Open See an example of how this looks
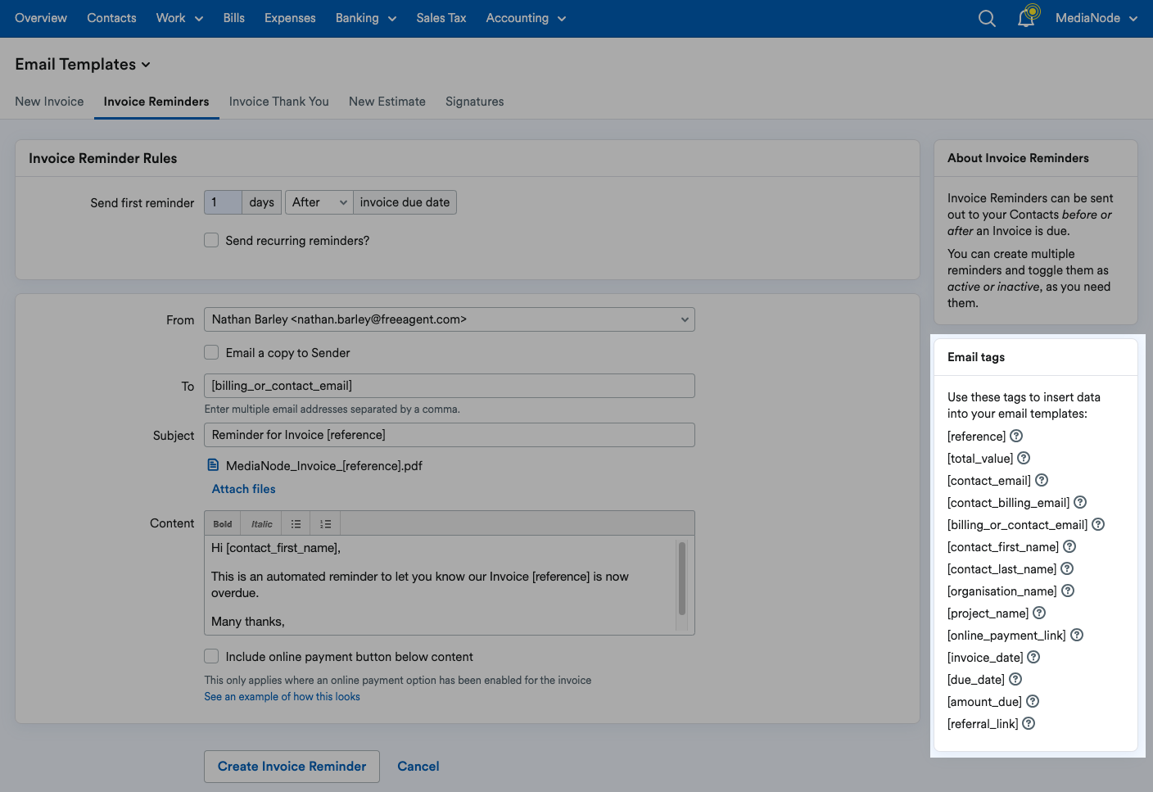 pyautogui.click(x=283, y=696)
